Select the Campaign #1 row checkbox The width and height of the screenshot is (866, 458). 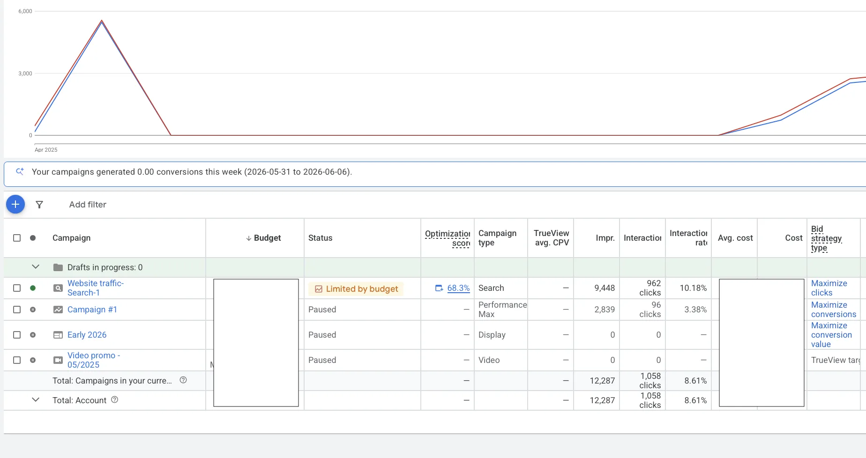tap(17, 310)
